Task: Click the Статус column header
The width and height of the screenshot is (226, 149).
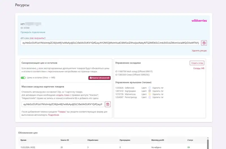Action: click(x=190, y=140)
